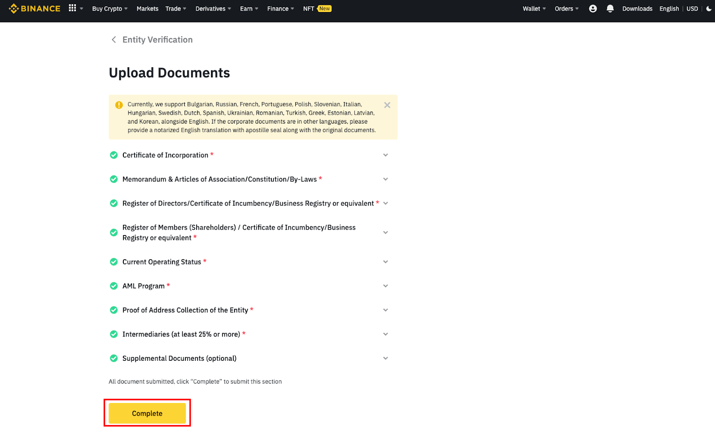Go back using Entity Verification arrow
The height and width of the screenshot is (434, 715).
114,40
